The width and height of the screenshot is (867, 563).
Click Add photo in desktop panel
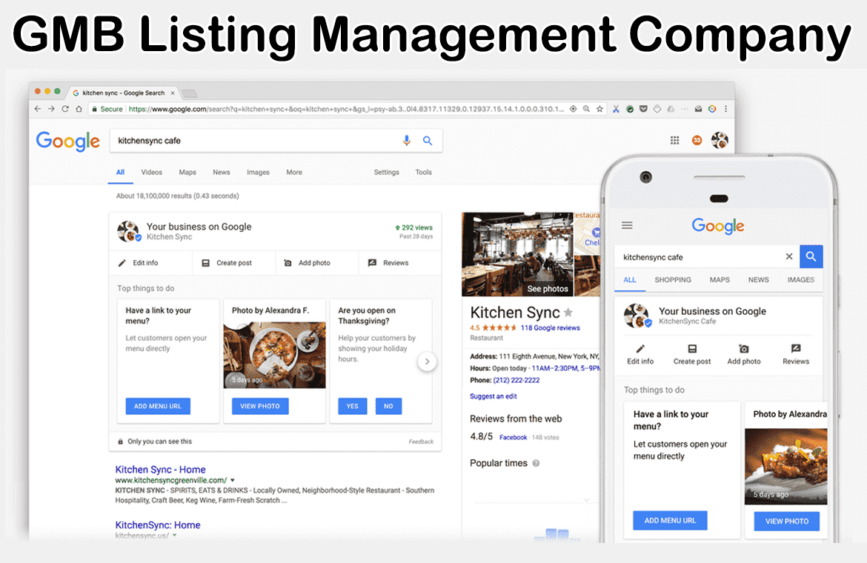click(x=307, y=263)
